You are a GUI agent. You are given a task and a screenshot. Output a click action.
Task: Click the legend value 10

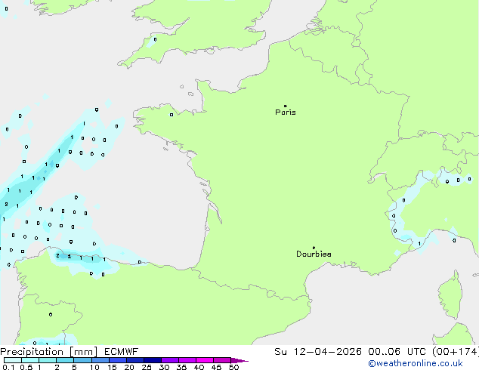pyautogui.click(x=94, y=367)
